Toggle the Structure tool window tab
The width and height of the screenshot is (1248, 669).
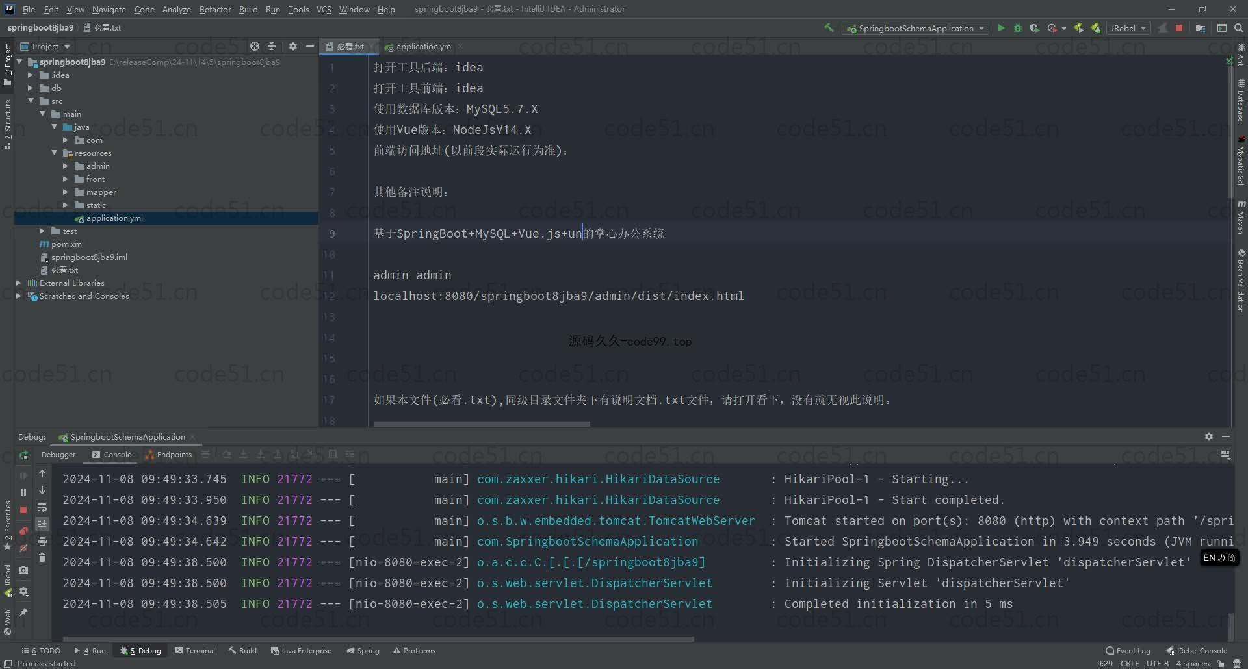click(x=7, y=124)
